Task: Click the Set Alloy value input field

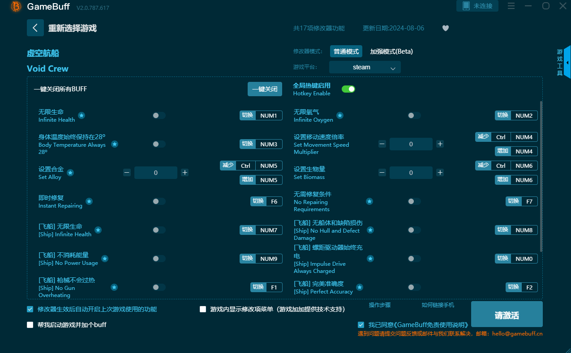Action: coord(156,173)
